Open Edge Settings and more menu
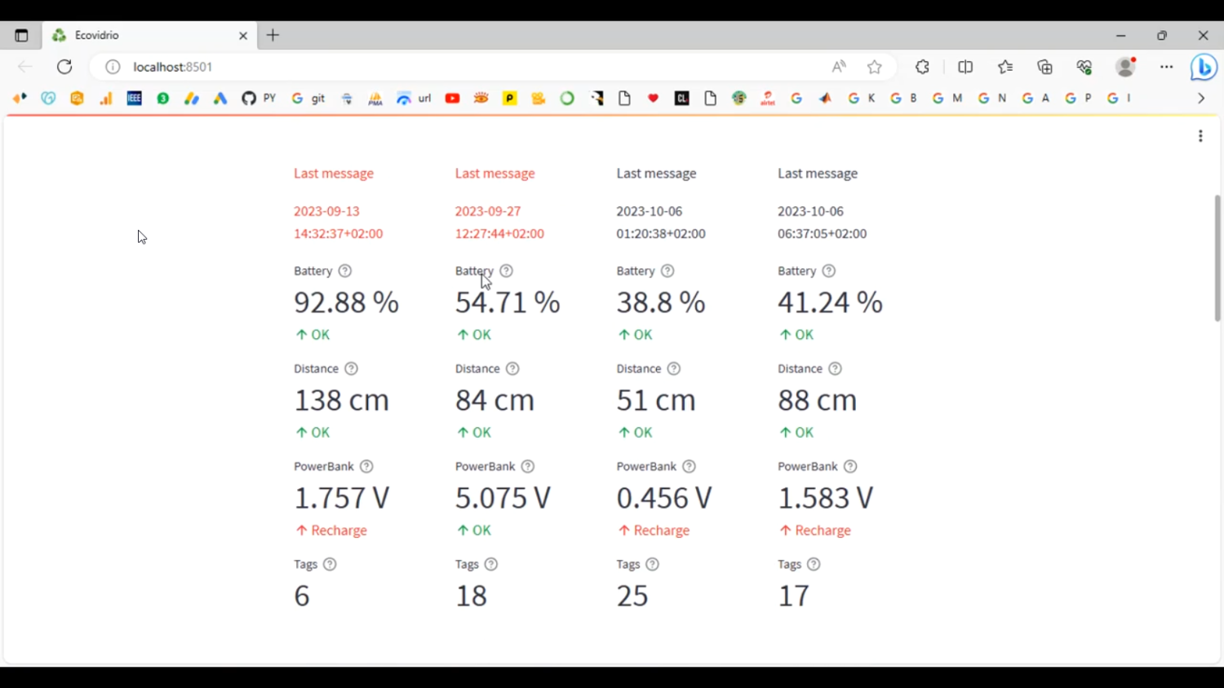Image resolution: width=1224 pixels, height=688 pixels. 1167,67
